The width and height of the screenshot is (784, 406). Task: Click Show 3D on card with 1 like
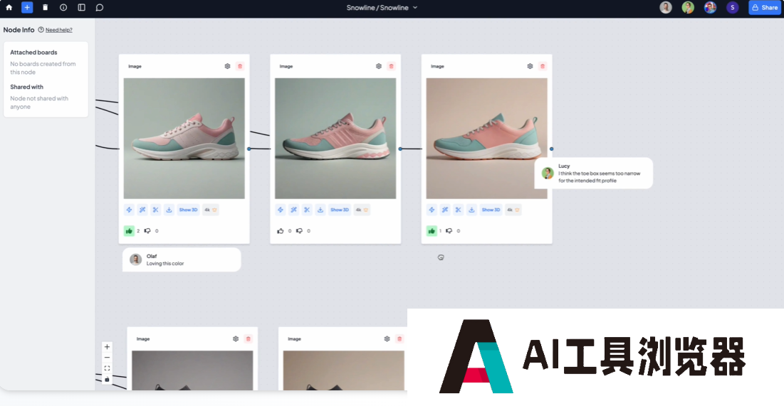coord(491,210)
